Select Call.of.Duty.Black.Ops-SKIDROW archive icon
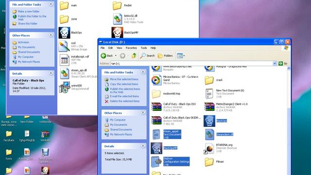This screenshot has width=311, height=175. point(156,121)
